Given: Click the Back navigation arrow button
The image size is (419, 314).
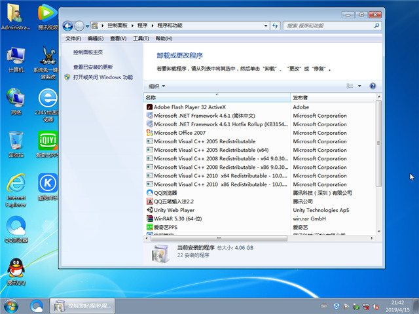Looking at the screenshot, I should (68, 26).
